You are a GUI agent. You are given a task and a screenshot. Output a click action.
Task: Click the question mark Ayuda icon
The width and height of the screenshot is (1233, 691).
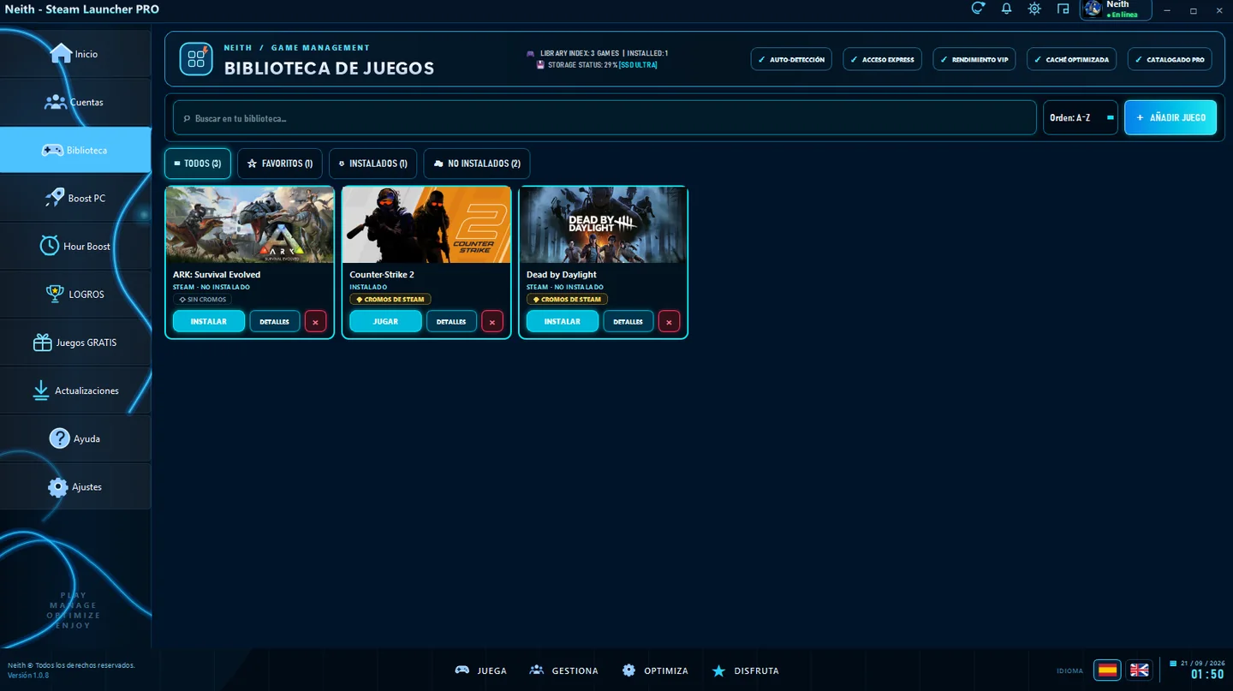pos(59,438)
